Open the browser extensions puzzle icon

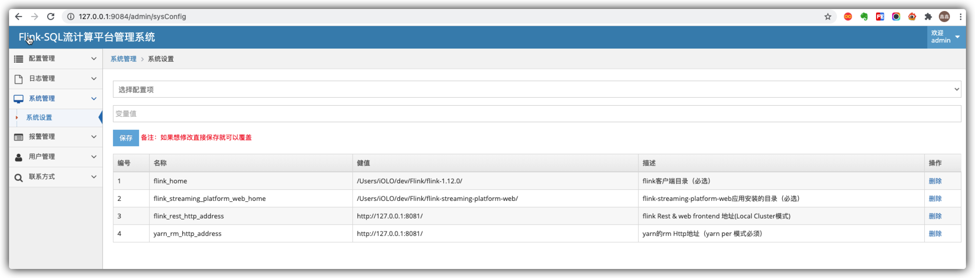(929, 17)
